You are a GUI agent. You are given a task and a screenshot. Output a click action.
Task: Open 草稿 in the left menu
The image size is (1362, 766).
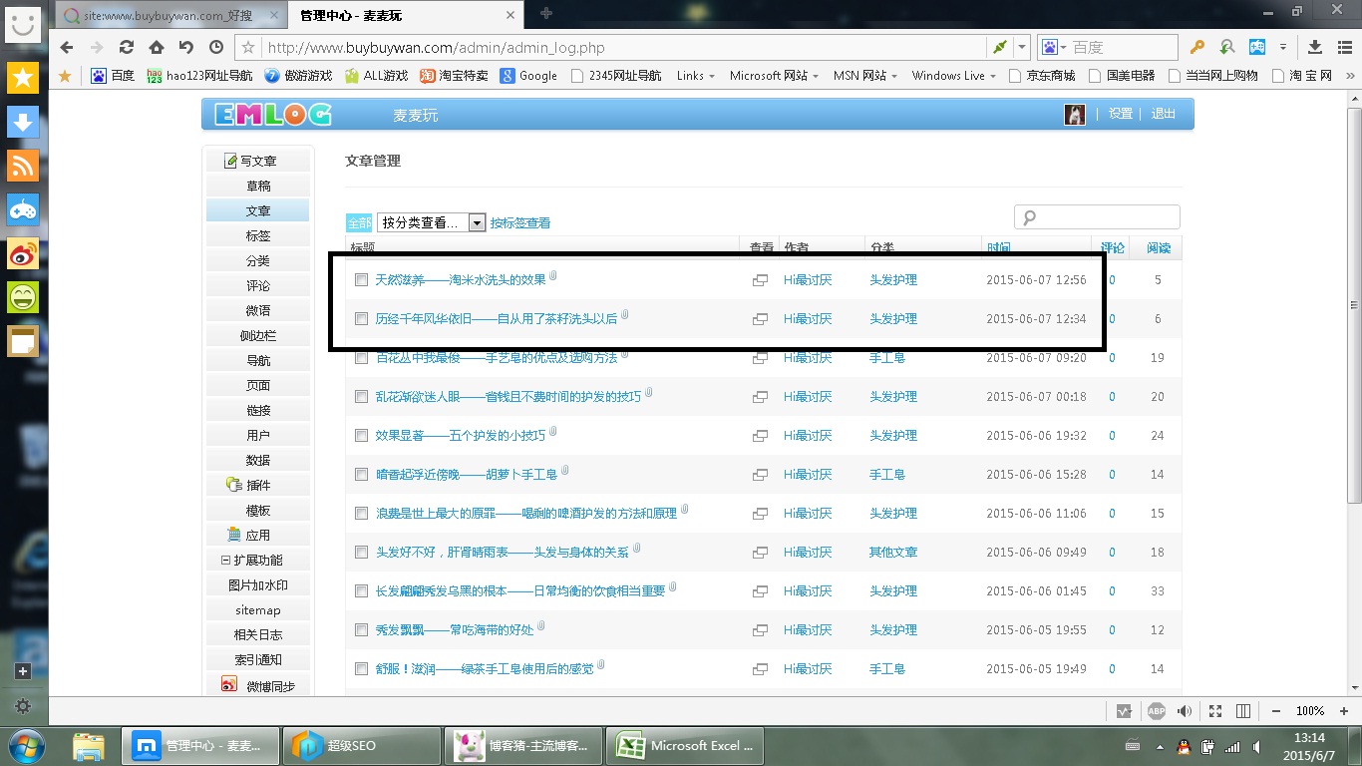pyautogui.click(x=258, y=186)
